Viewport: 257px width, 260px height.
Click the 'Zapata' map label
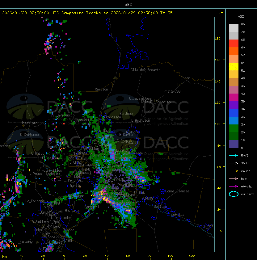(69, 230)
